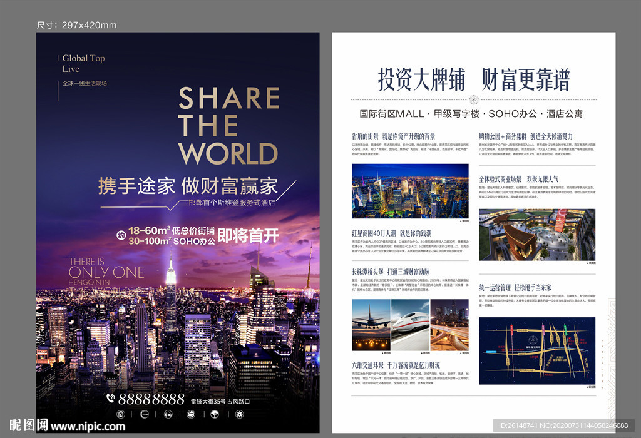Image resolution: width=641 pixels, height=438 pixels.
Task: Click the 邯郸首个斯维登服务式酒店 subtitle
Action: [232, 202]
